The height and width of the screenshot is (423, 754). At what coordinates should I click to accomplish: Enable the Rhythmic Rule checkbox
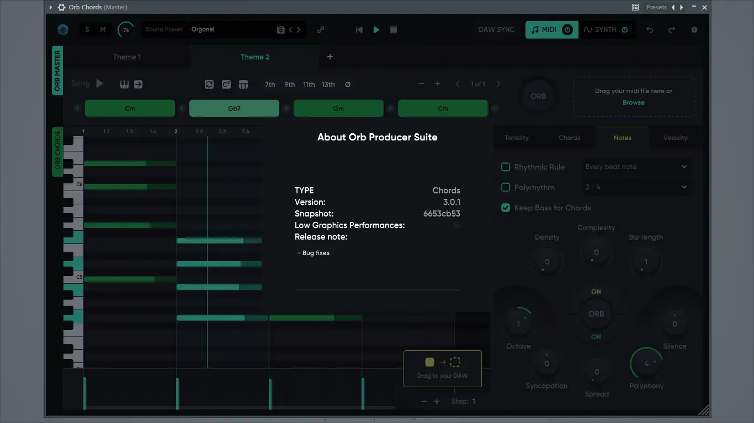tap(505, 167)
